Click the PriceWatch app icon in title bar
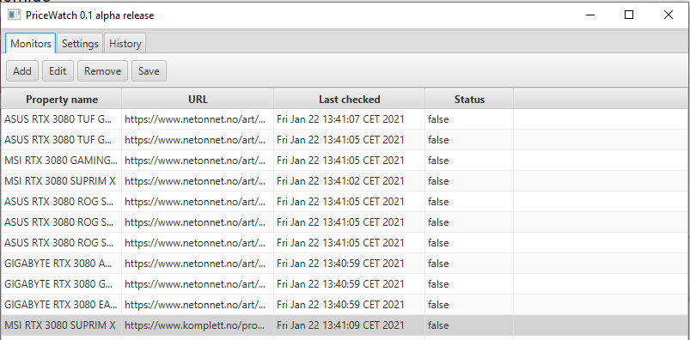 click(x=14, y=15)
